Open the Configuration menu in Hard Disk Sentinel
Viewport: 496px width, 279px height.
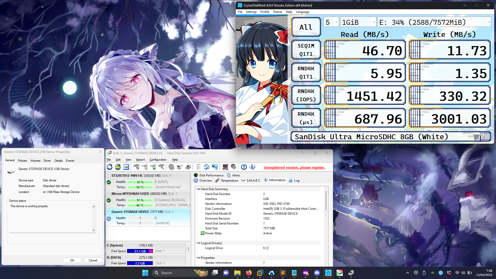coord(158,160)
